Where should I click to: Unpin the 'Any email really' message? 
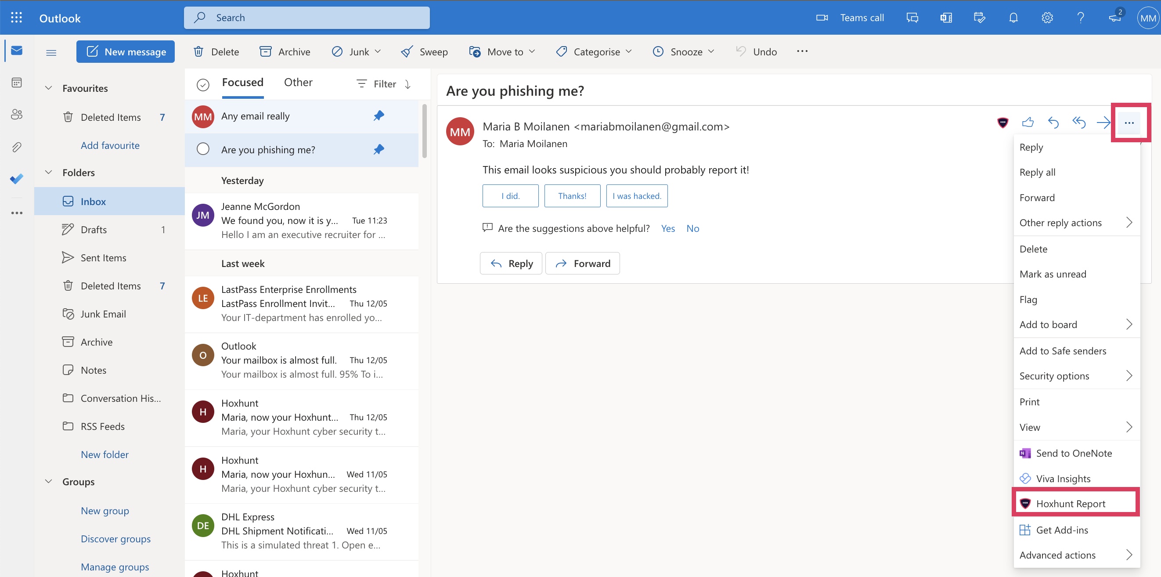pos(379,116)
